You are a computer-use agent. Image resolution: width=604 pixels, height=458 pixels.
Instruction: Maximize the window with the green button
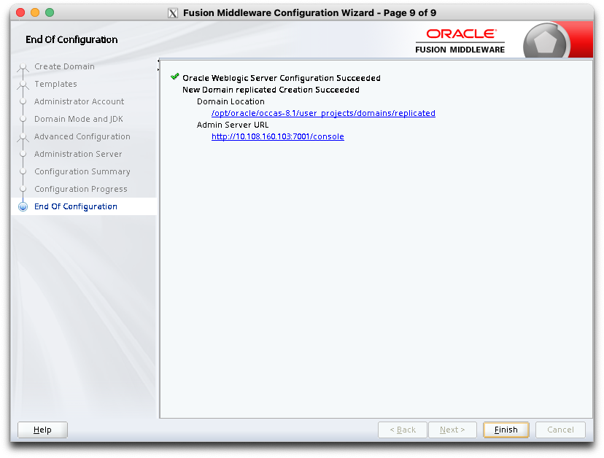tap(50, 12)
